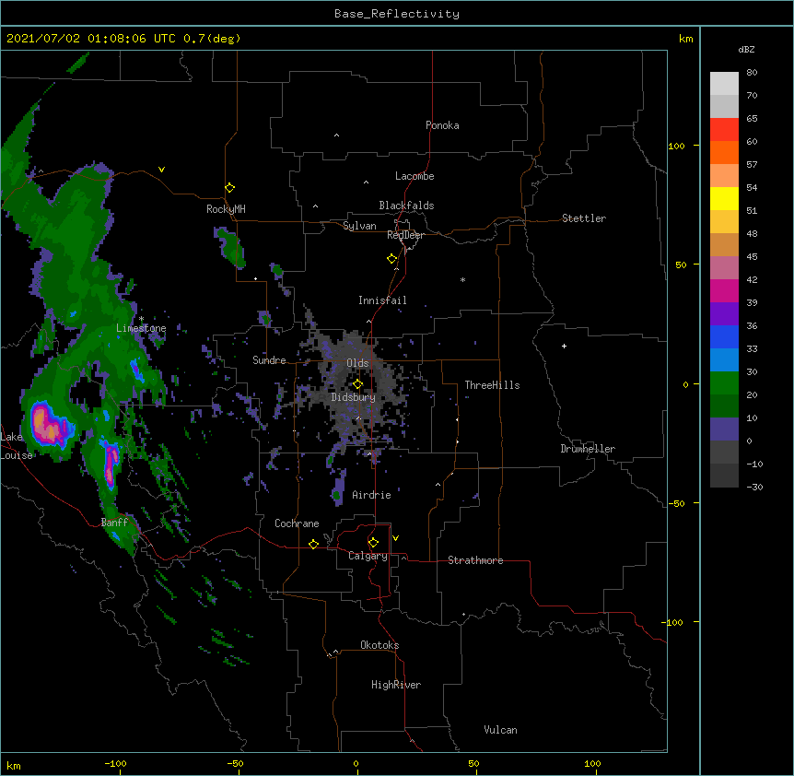Click the Base_Reflectivity title
794x776 pixels.
[397, 14]
